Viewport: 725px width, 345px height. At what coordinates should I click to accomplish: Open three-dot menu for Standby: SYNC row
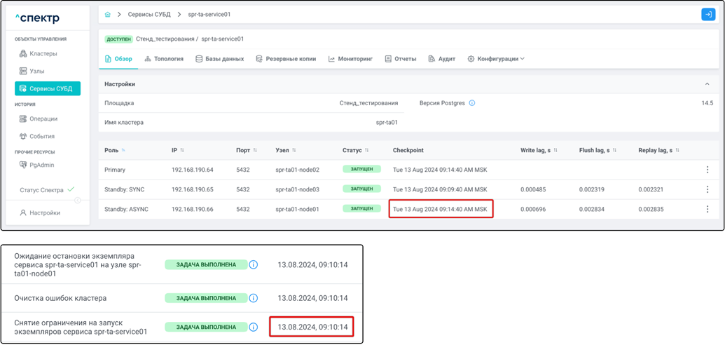pos(707,189)
